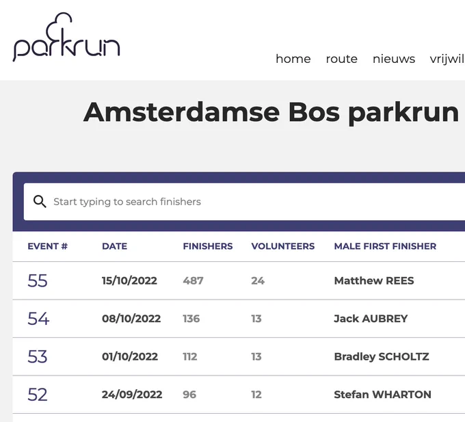Select the date 15/10/2022

click(x=129, y=280)
